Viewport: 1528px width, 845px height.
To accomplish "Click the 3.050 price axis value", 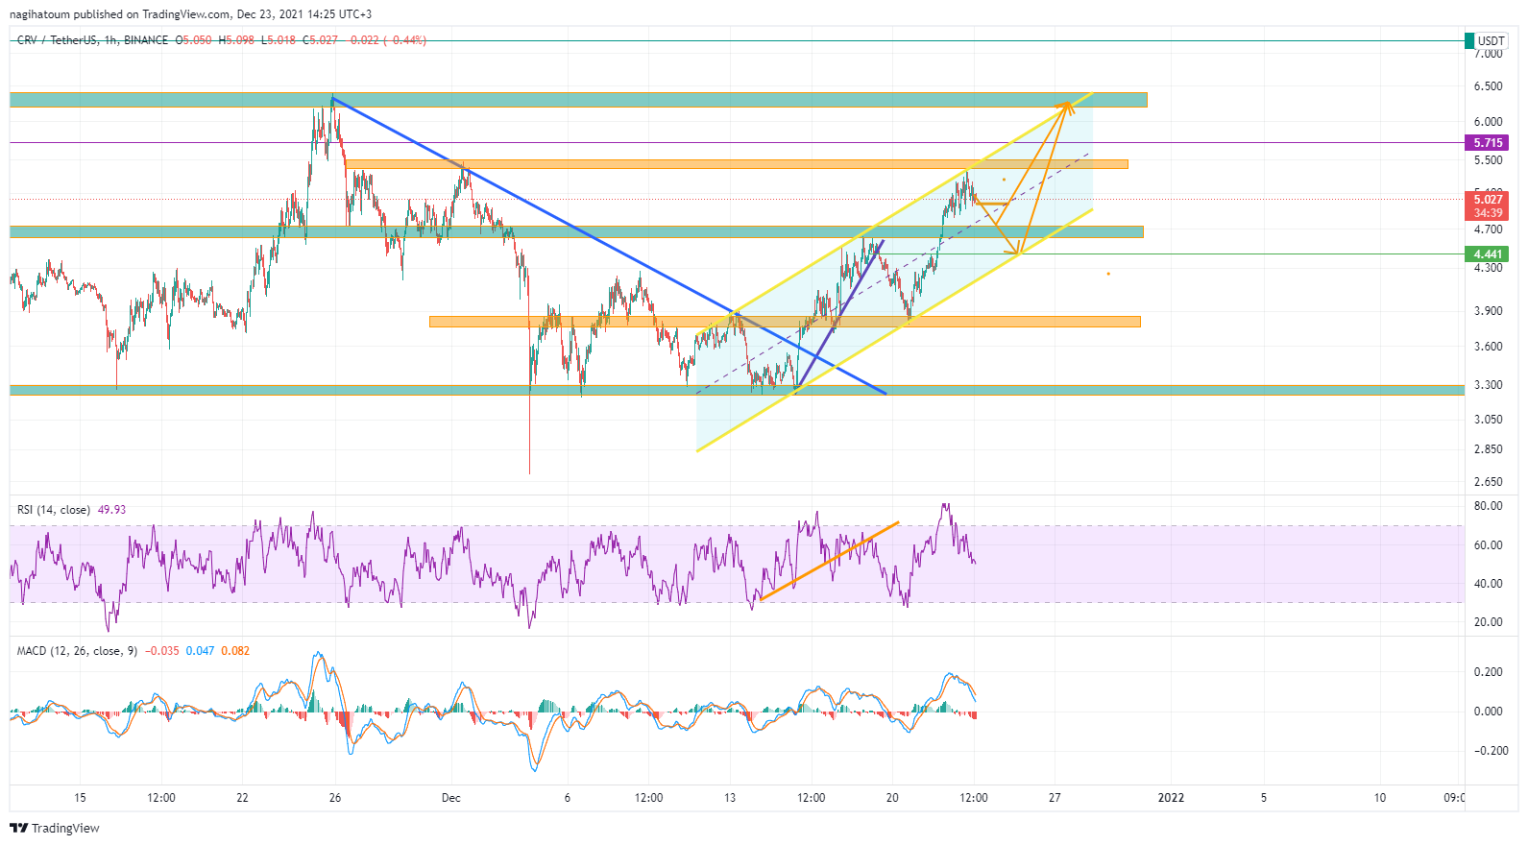I will click(x=1488, y=420).
